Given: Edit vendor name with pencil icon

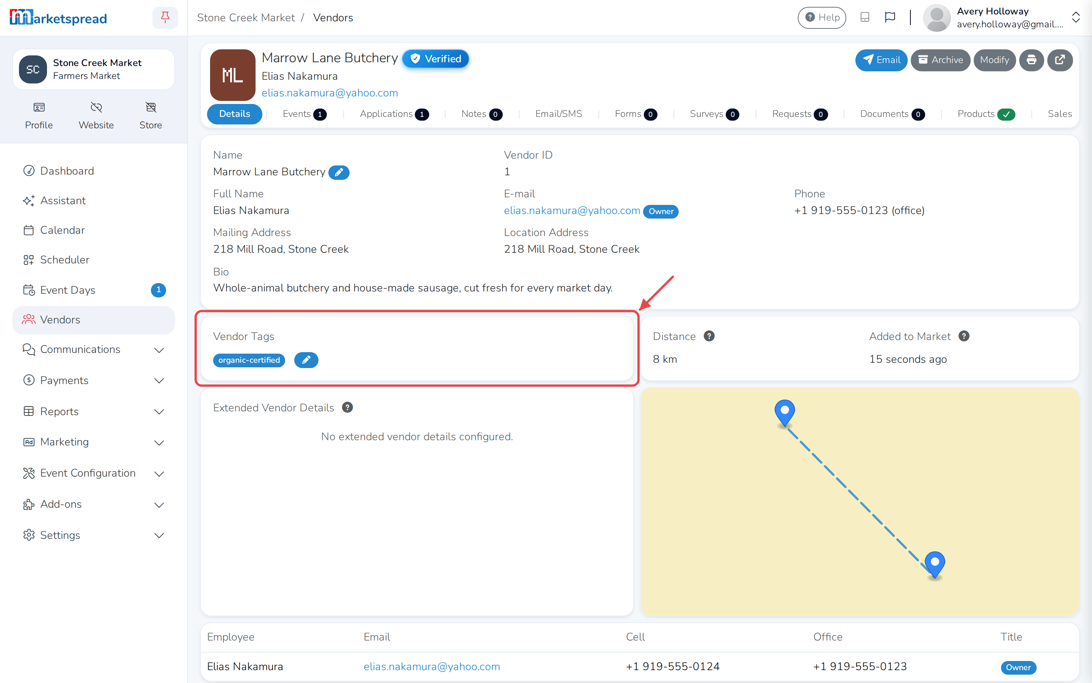Looking at the screenshot, I should pos(339,172).
